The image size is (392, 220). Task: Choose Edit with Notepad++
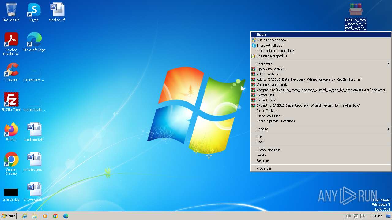pos(321,56)
